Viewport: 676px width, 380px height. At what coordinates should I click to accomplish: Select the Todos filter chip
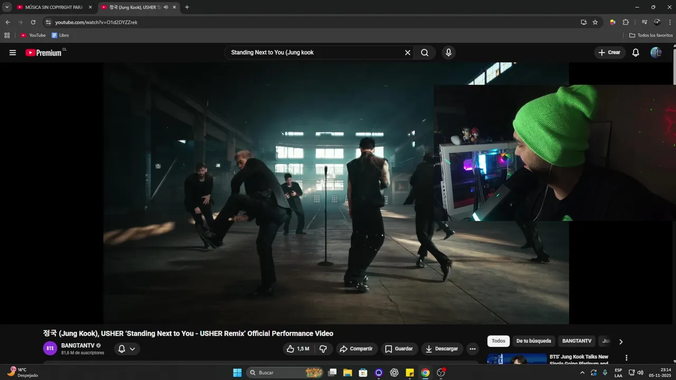499,341
